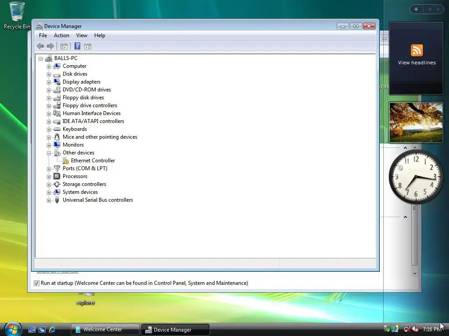Collapse the Other devices node
The image size is (449, 336).
tap(49, 153)
